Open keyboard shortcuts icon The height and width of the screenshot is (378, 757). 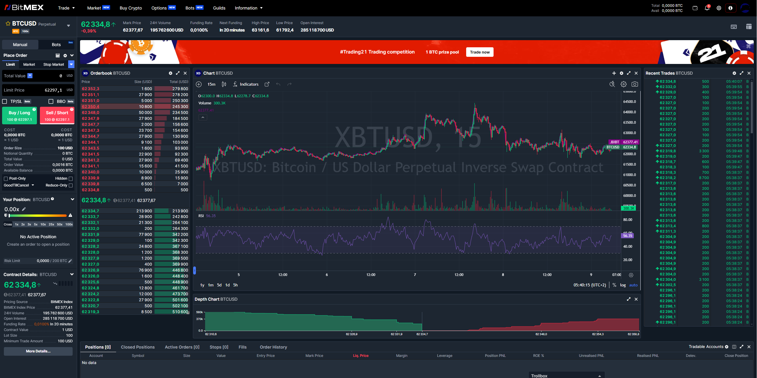tap(734, 27)
